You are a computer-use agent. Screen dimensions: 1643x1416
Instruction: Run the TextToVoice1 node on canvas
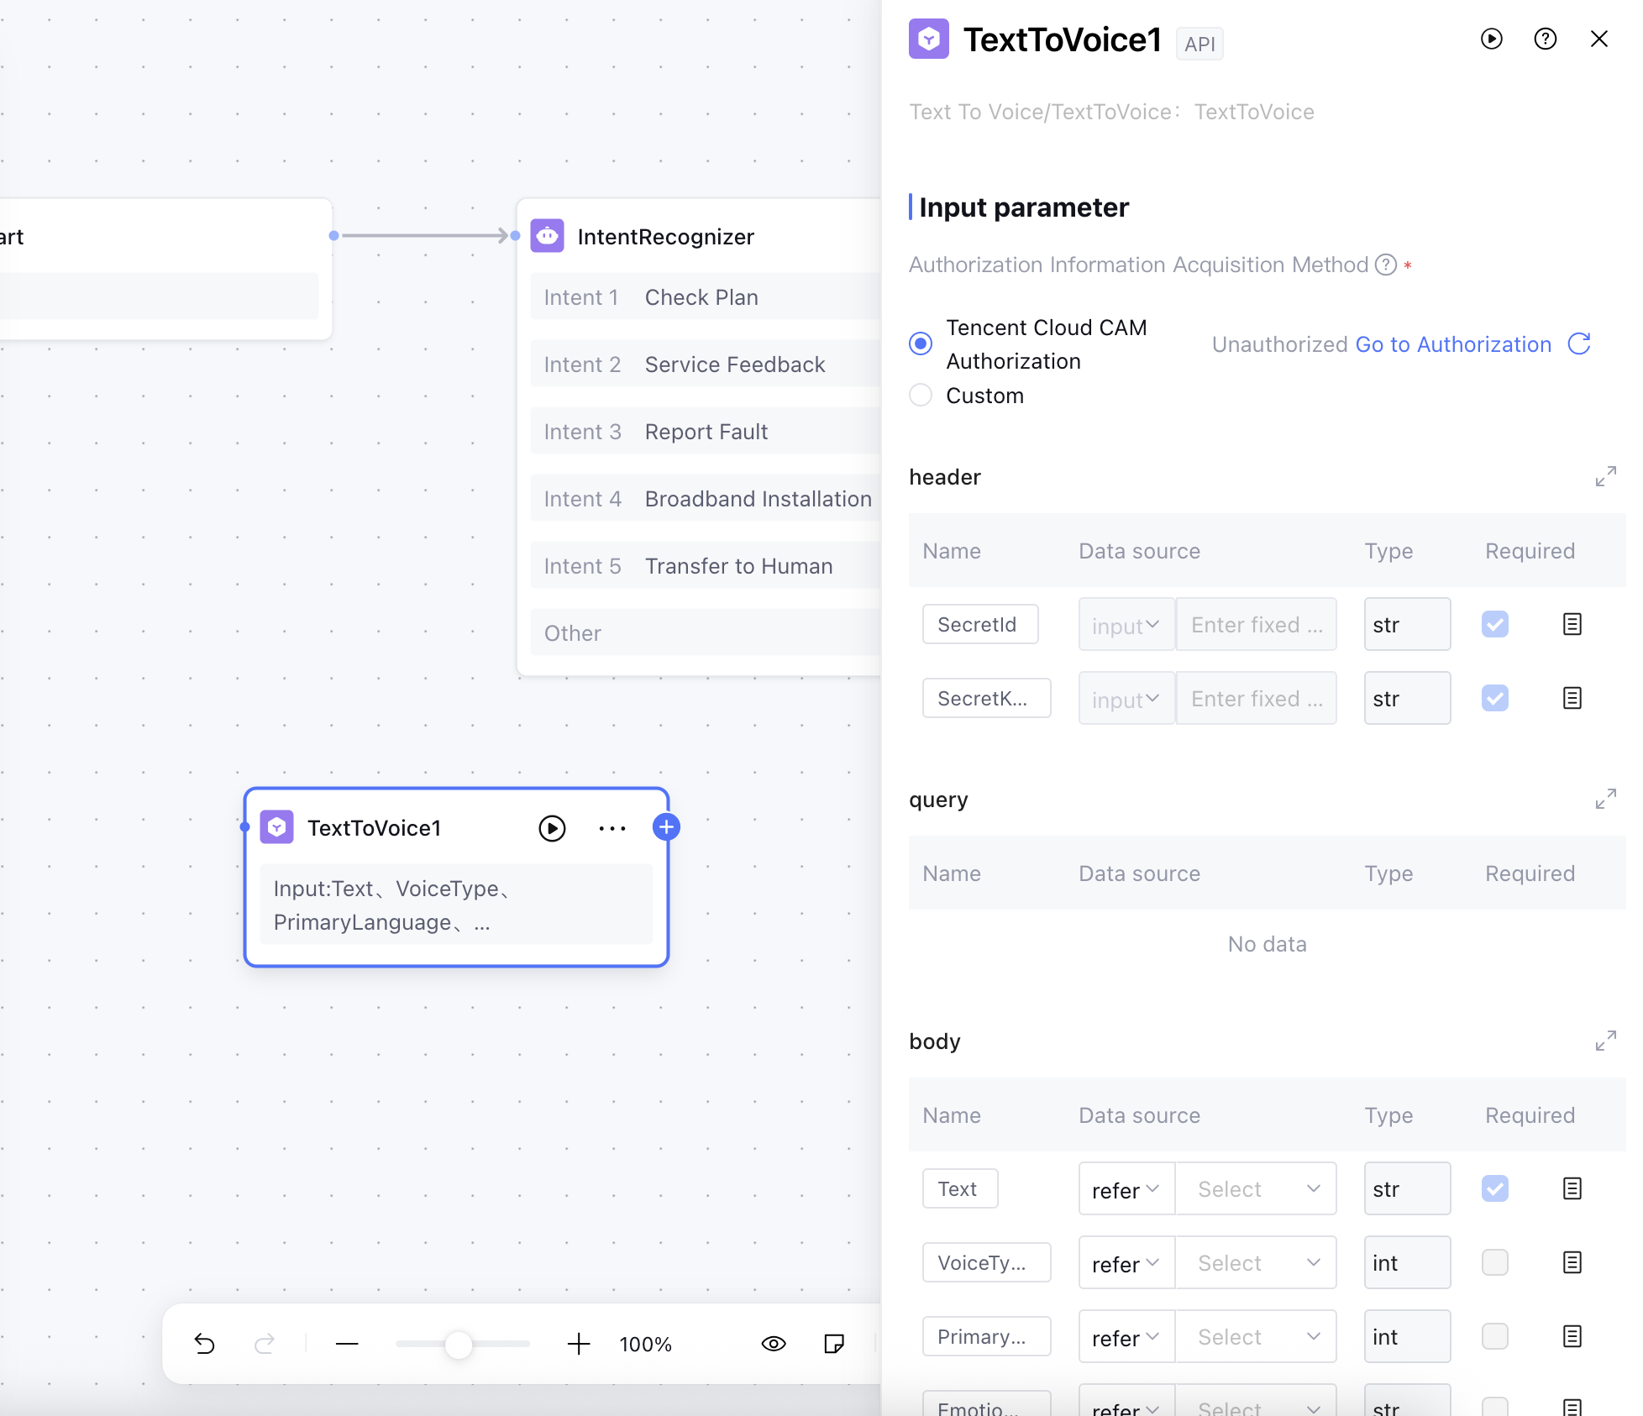tap(552, 828)
